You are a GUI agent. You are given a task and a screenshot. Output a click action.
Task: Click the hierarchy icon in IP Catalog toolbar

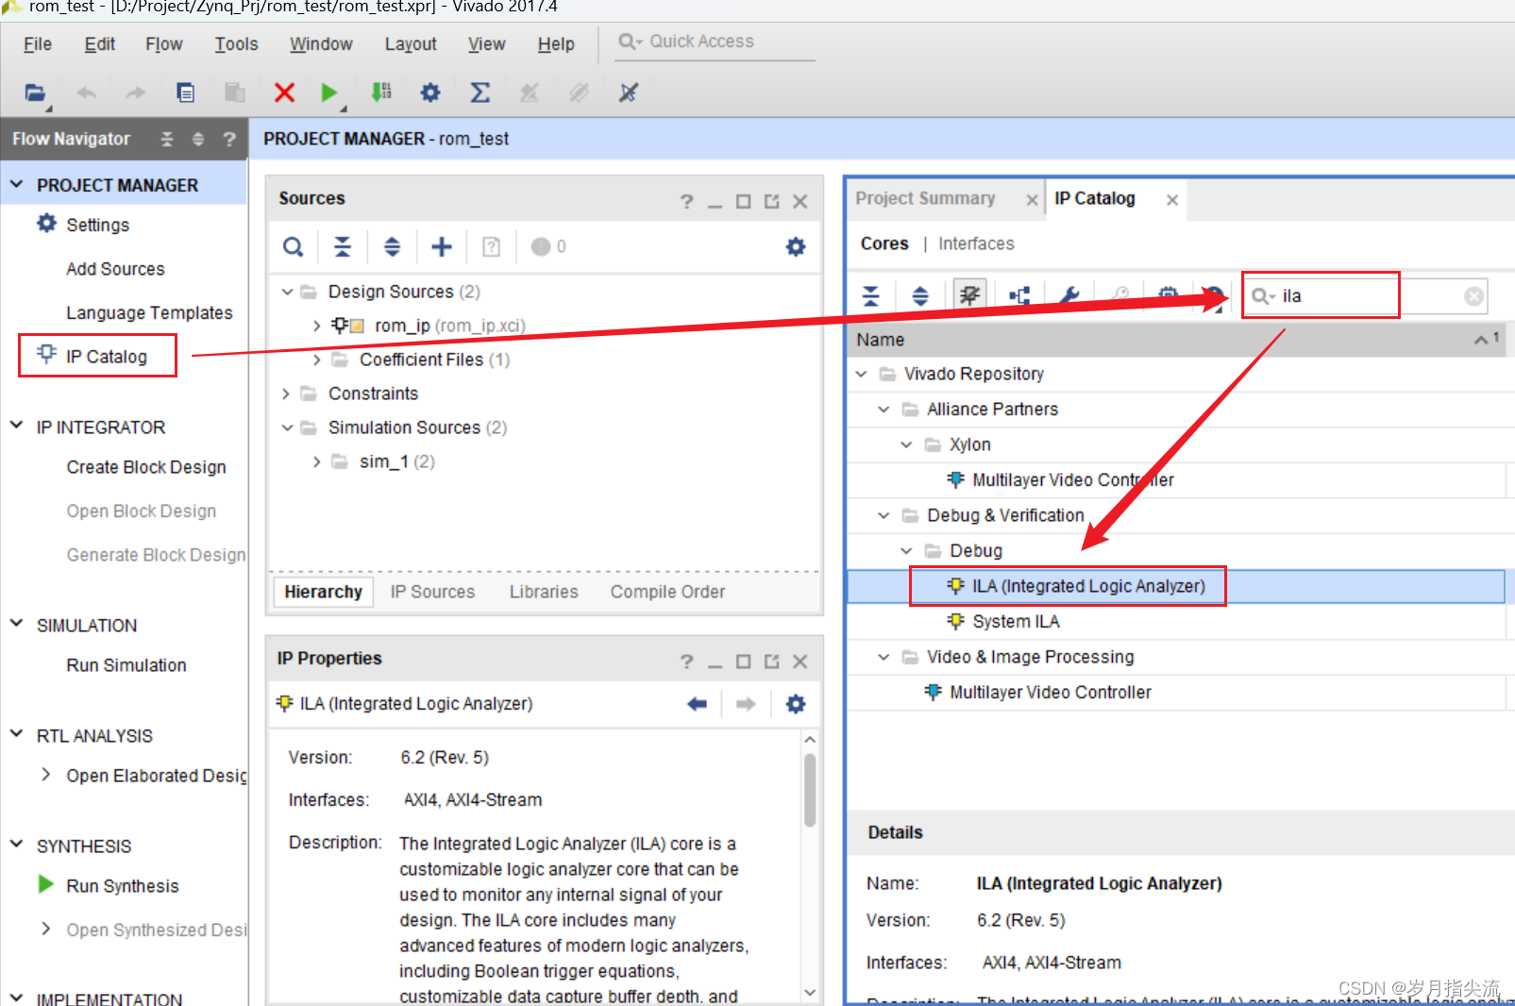tap(1019, 296)
